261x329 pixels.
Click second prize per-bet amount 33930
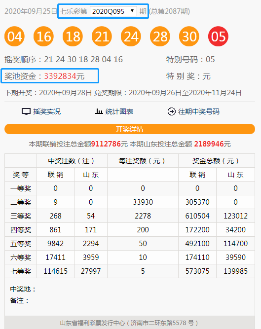[x=143, y=202]
